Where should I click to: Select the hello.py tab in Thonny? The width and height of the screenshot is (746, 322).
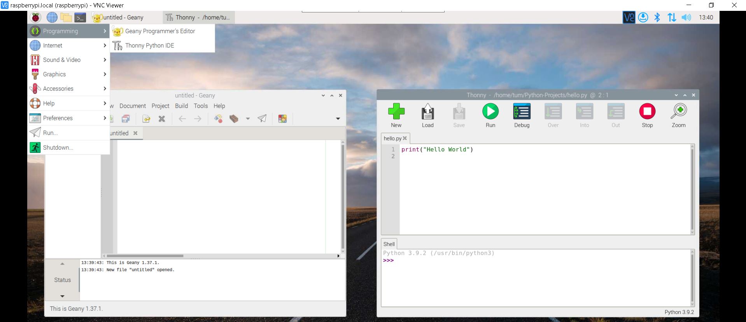(x=392, y=138)
